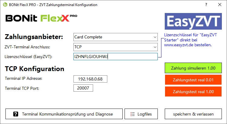Viewport: 227px width, 124px height.
Task: Click Zahlungstest real 1.00 button
Action: [193, 92]
